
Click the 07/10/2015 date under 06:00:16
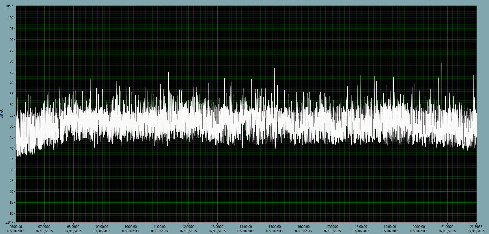click(x=16, y=231)
